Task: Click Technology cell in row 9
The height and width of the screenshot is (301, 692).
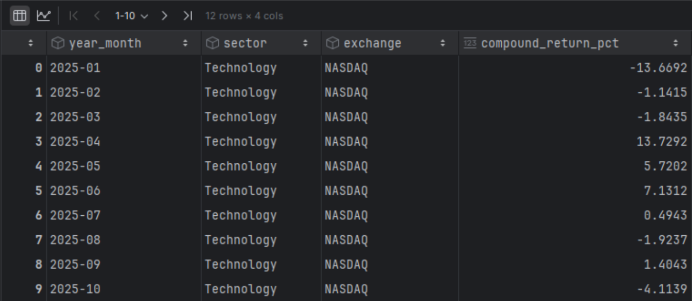Action: coord(241,290)
